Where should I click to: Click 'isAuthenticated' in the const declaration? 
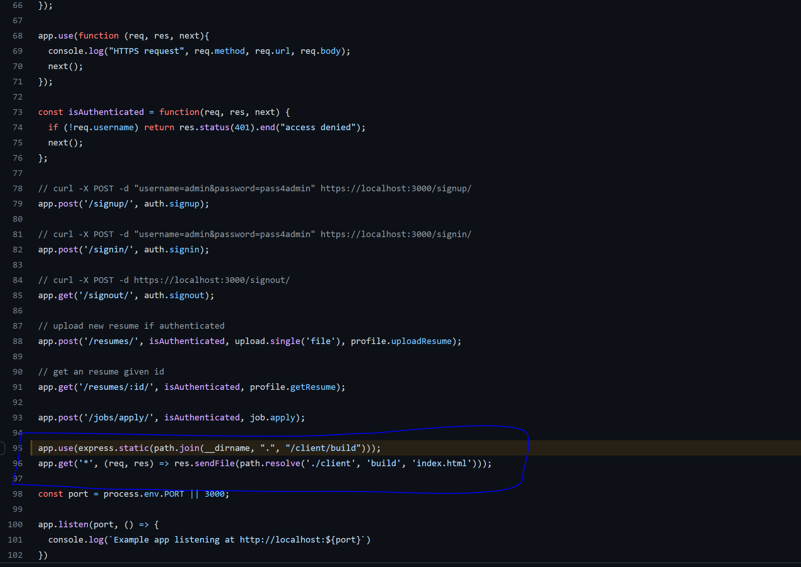106,112
